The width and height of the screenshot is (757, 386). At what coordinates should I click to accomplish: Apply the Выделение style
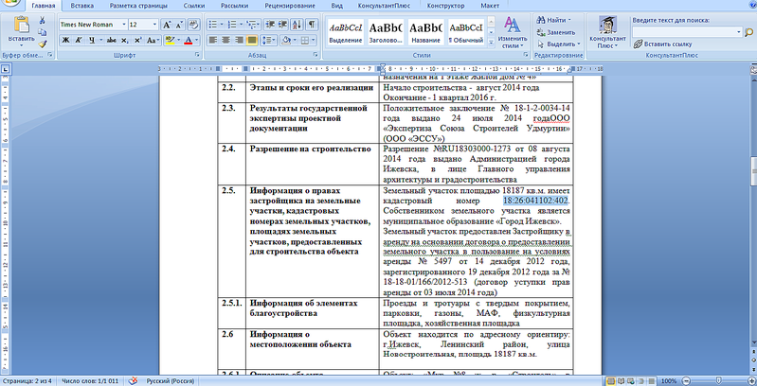pyautogui.click(x=346, y=32)
